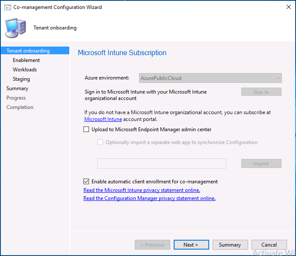
Task: Click the wizard title bar icon
Action: click(8, 8)
